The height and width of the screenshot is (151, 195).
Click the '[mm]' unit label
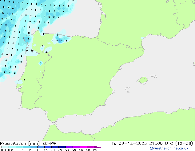click(x=34, y=144)
